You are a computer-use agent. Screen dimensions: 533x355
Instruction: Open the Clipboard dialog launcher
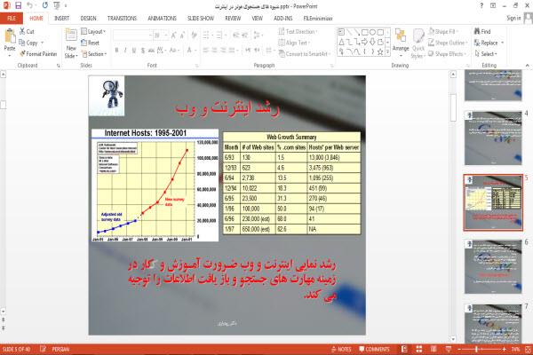point(59,65)
